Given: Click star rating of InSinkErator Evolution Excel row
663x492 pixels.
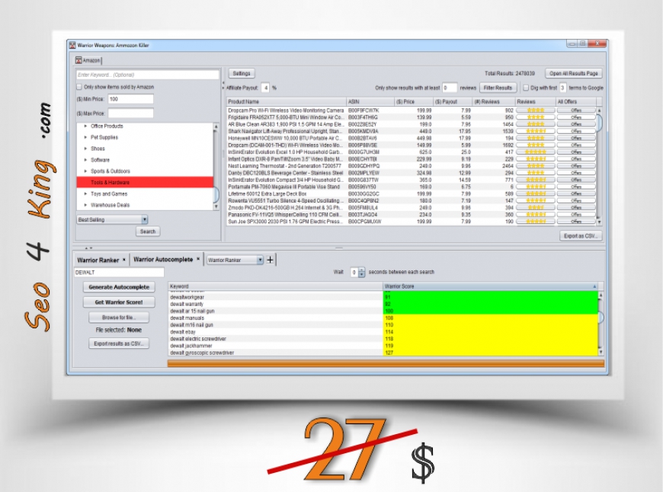Looking at the screenshot, I should pyautogui.click(x=535, y=152).
